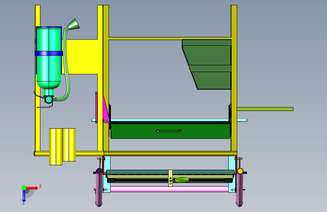Select the cyan gas cylinder body
327x212 pixels.
(x=49, y=57)
